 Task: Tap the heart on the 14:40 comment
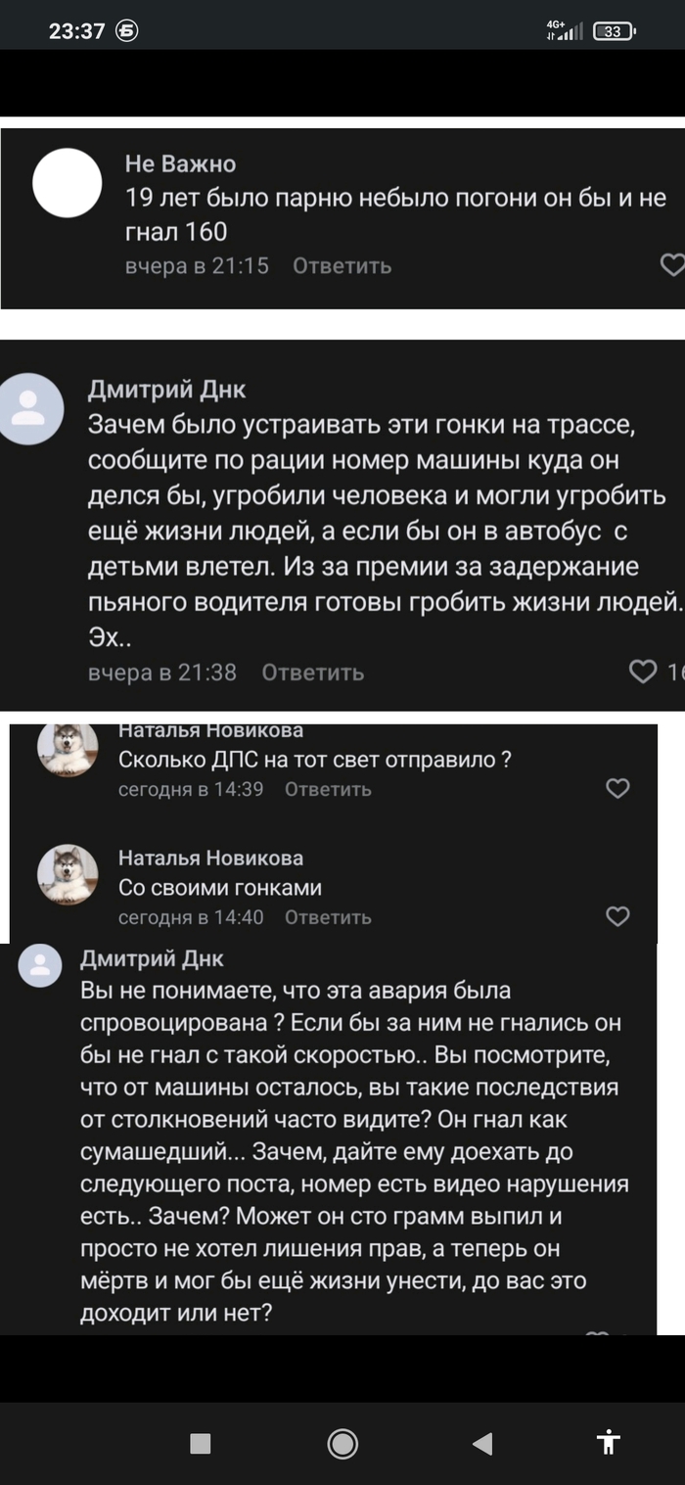tap(617, 917)
